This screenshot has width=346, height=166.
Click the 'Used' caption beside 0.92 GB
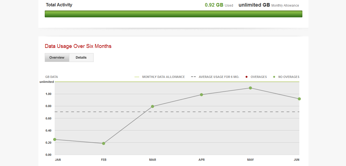pyautogui.click(x=229, y=6)
